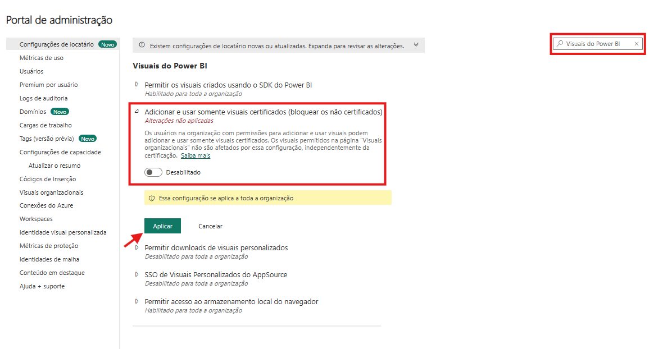This screenshot has height=349, width=663.
Task: Click the magnifier search icon
Action: [560, 44]
